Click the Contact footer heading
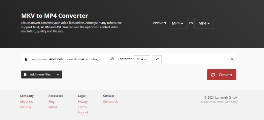 pyautogui.click(x=109, y=96)
